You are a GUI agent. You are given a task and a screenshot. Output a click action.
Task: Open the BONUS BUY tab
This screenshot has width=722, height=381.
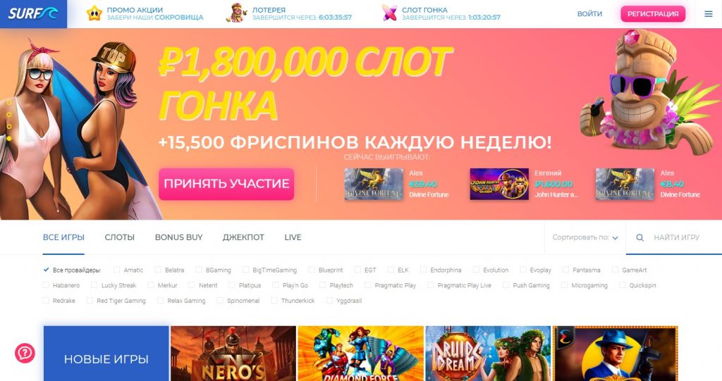point(178,237)
